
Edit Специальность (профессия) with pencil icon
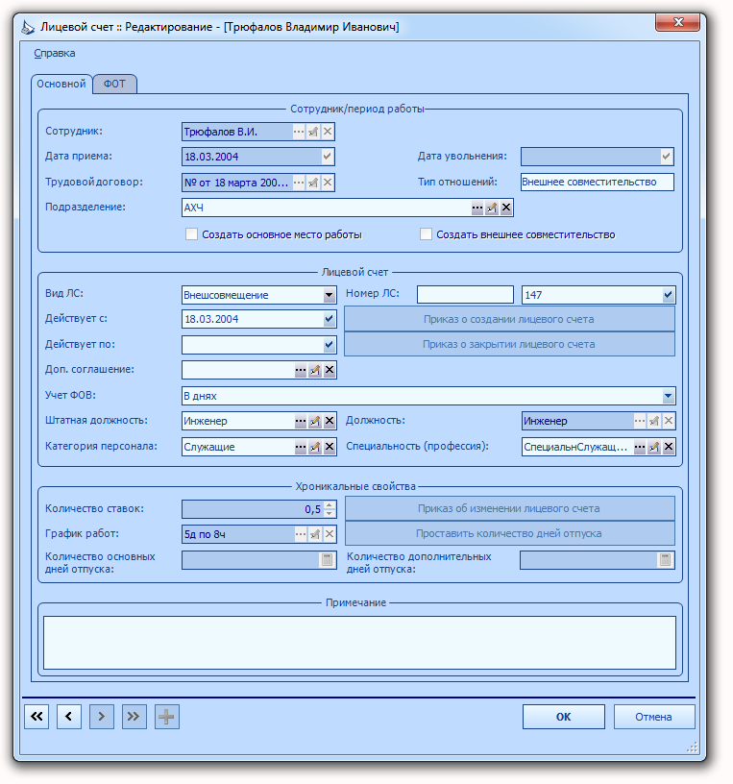tap(654, 447)
